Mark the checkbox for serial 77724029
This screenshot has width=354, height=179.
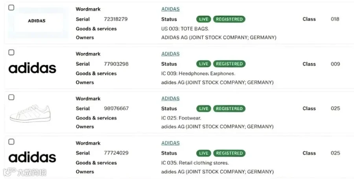pyautogui.click(x=11, y=142)
